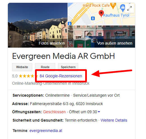Image resolution: width=146 pixels, height=139 pixels.
Task: Click the five-star rating icons
Action: coord(29,76)
